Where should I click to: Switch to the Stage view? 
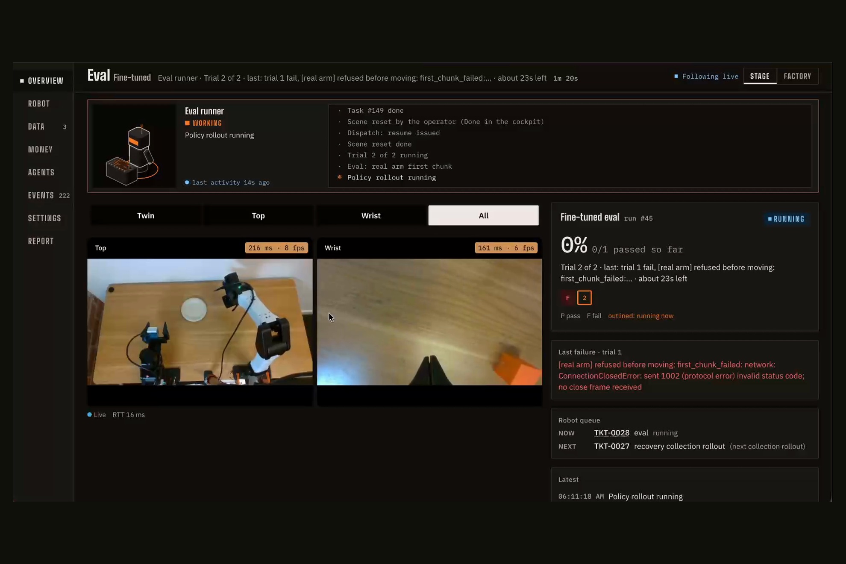760,76
